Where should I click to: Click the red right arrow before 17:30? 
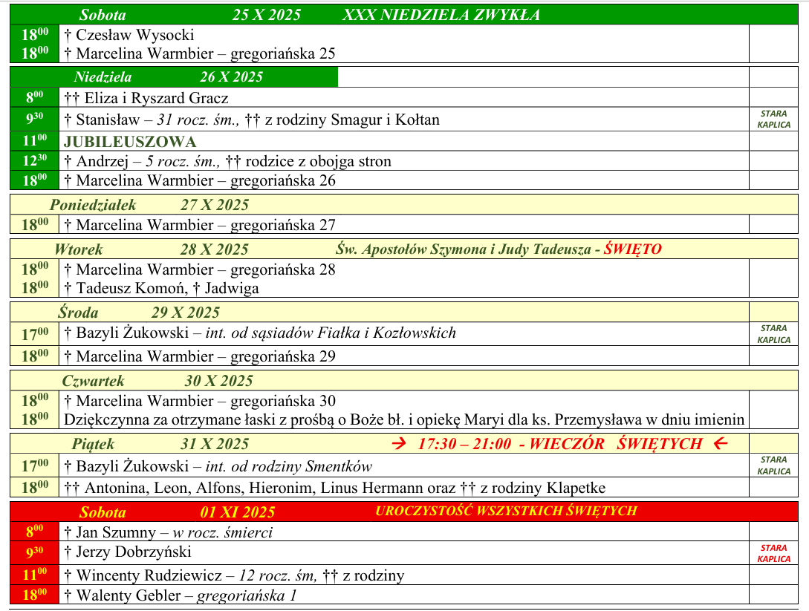[x=399, y=444]
